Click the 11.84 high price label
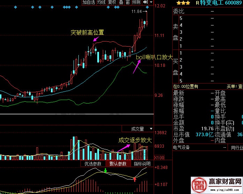 click(x=137, y=11)
